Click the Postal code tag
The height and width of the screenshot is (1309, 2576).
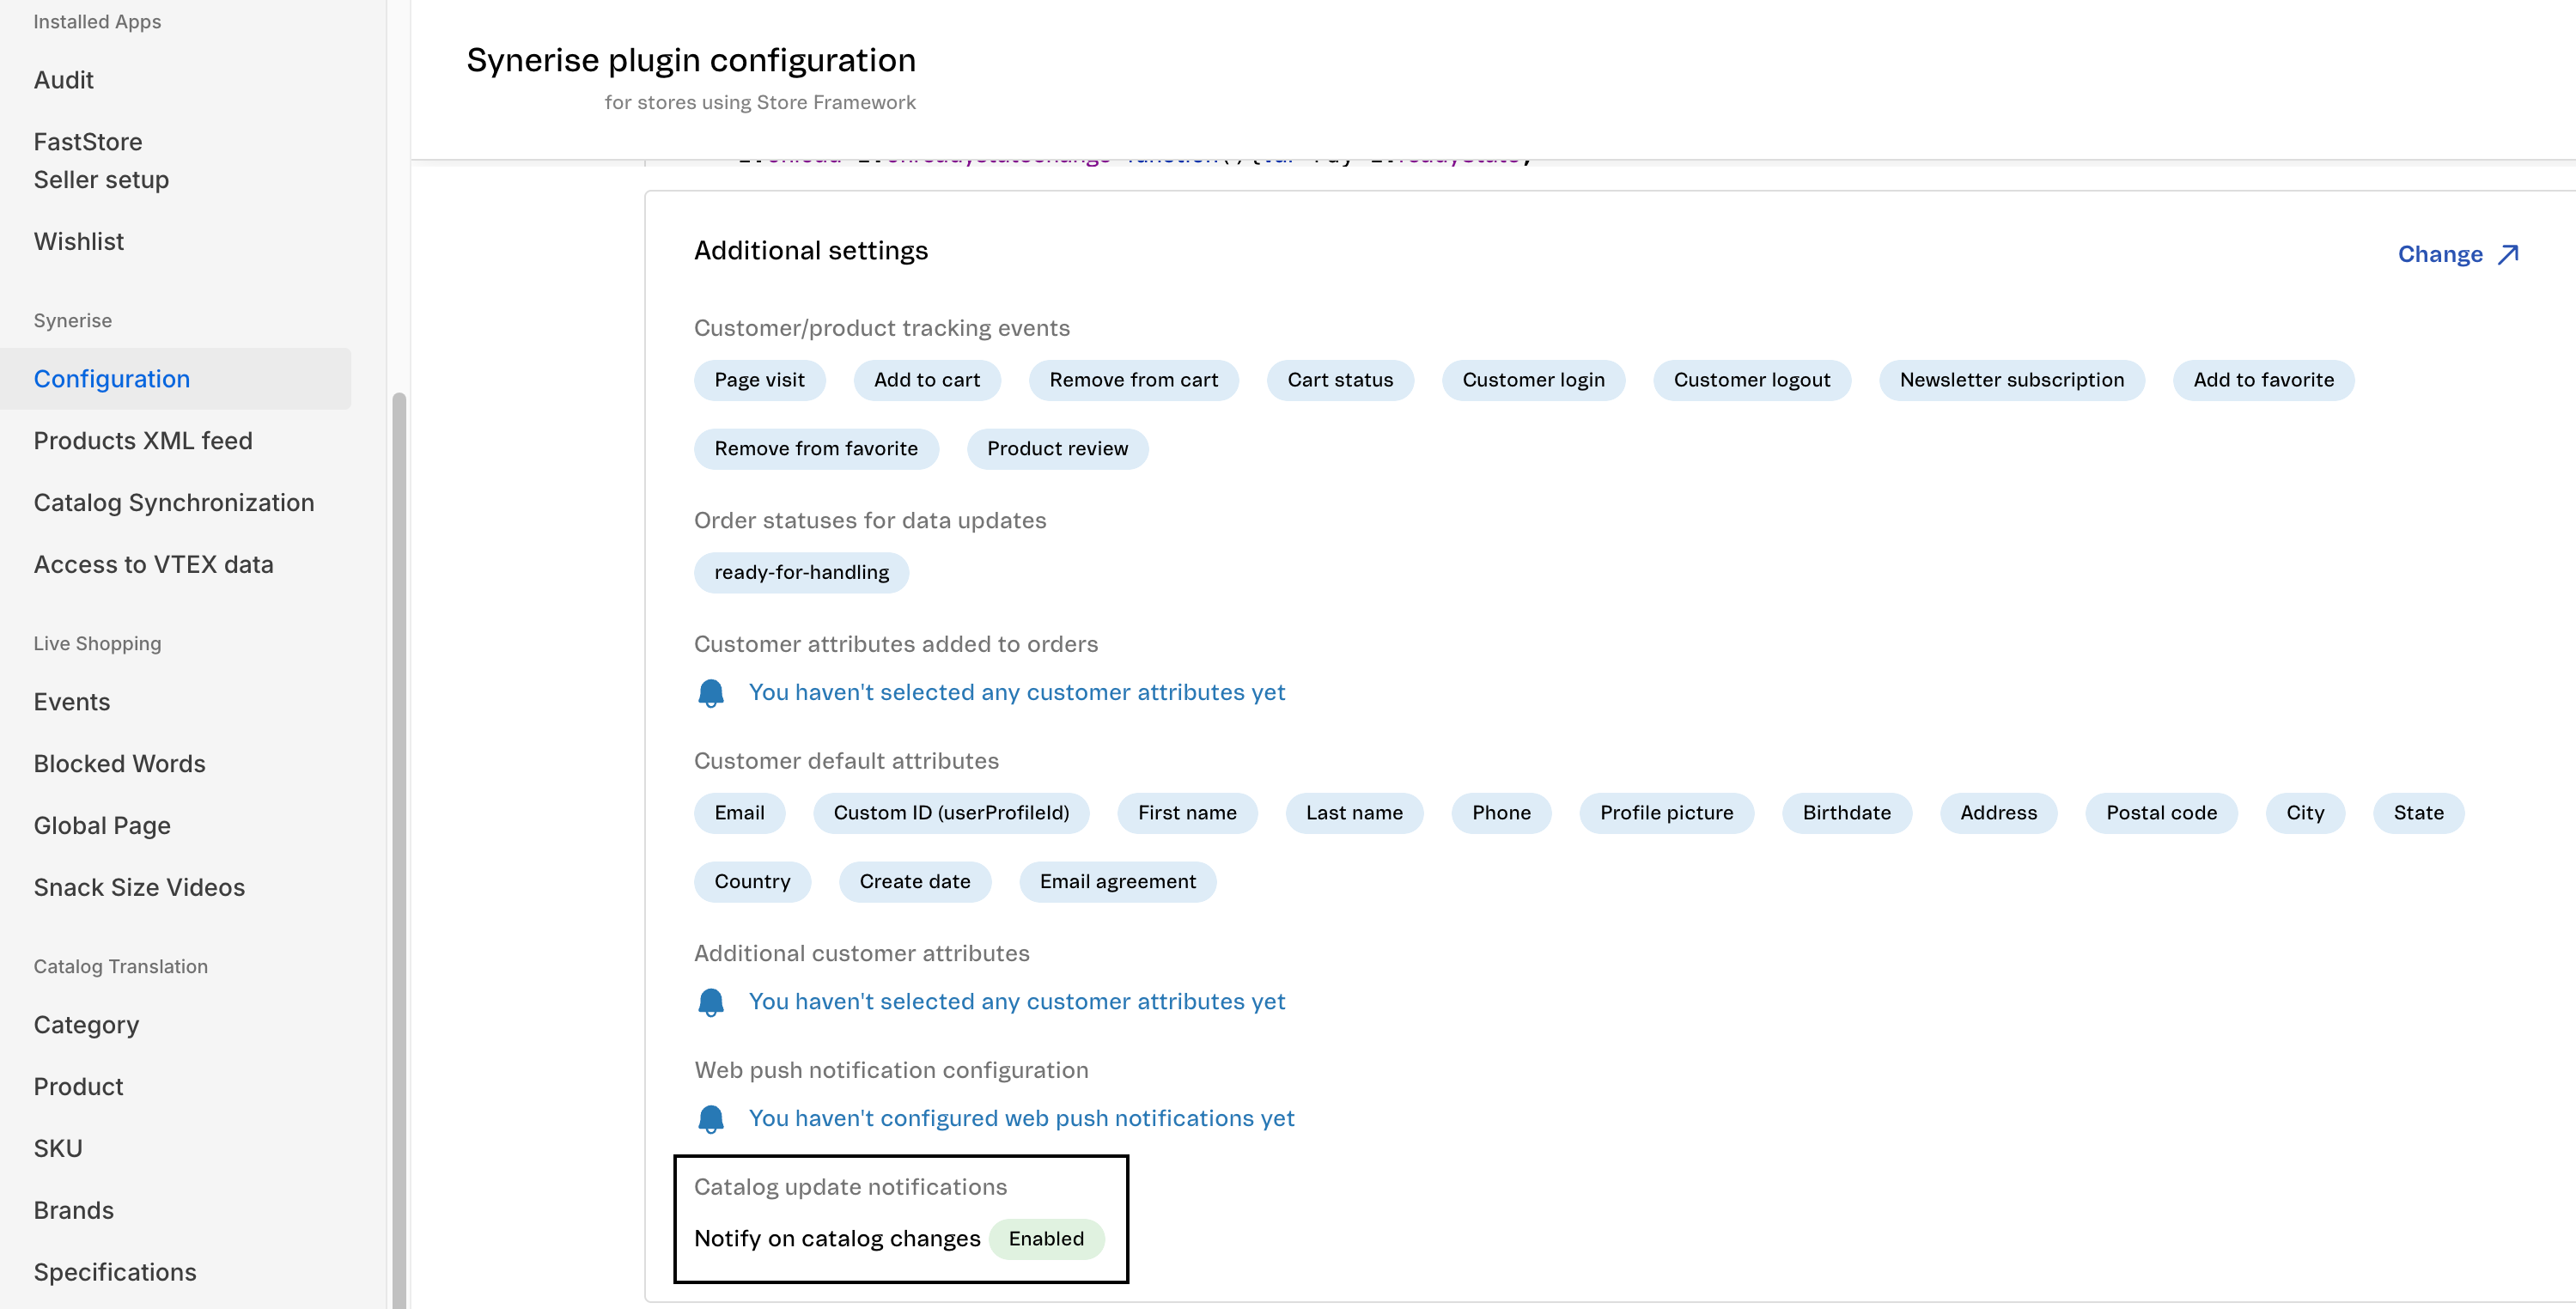[x=2162, y=813]
